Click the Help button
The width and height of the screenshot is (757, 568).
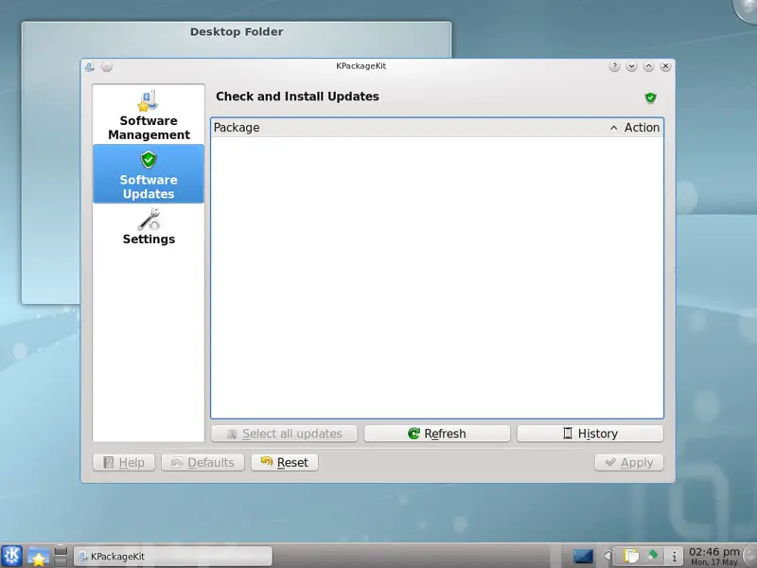coord(124,463)
